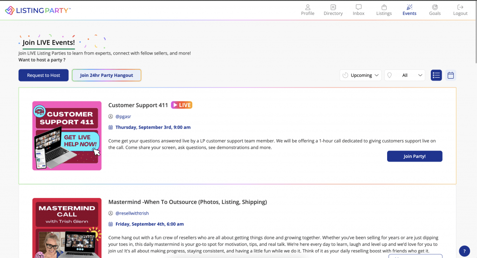Open the Profile page

click(x=307, y=10)
